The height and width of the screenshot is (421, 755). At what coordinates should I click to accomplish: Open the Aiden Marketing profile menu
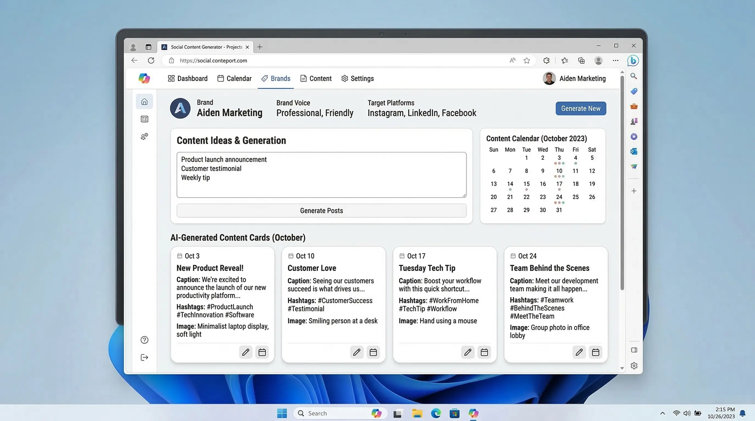(x=574, y=78)
